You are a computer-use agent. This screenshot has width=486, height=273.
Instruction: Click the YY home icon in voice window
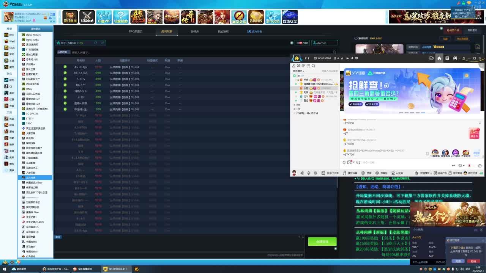(x=297, y=58)
